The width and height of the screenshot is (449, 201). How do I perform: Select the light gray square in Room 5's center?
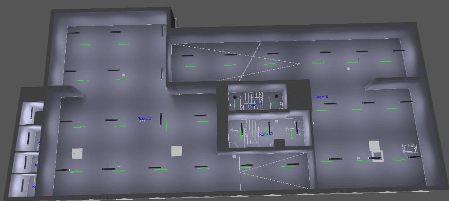[x=177, y=151]
